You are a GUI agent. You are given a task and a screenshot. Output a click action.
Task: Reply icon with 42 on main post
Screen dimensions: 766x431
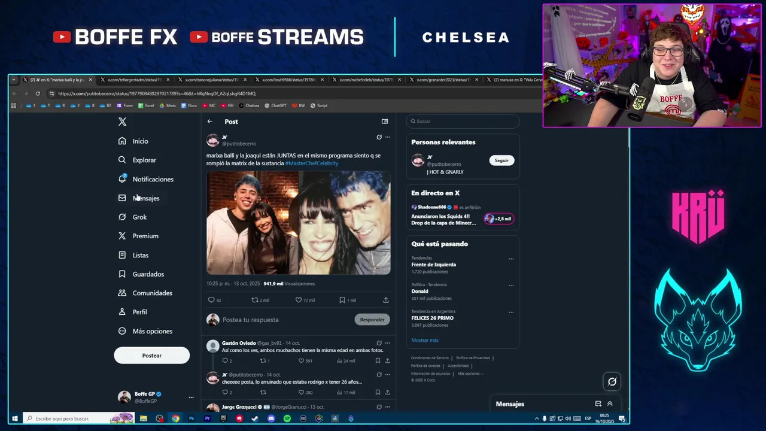214,300
